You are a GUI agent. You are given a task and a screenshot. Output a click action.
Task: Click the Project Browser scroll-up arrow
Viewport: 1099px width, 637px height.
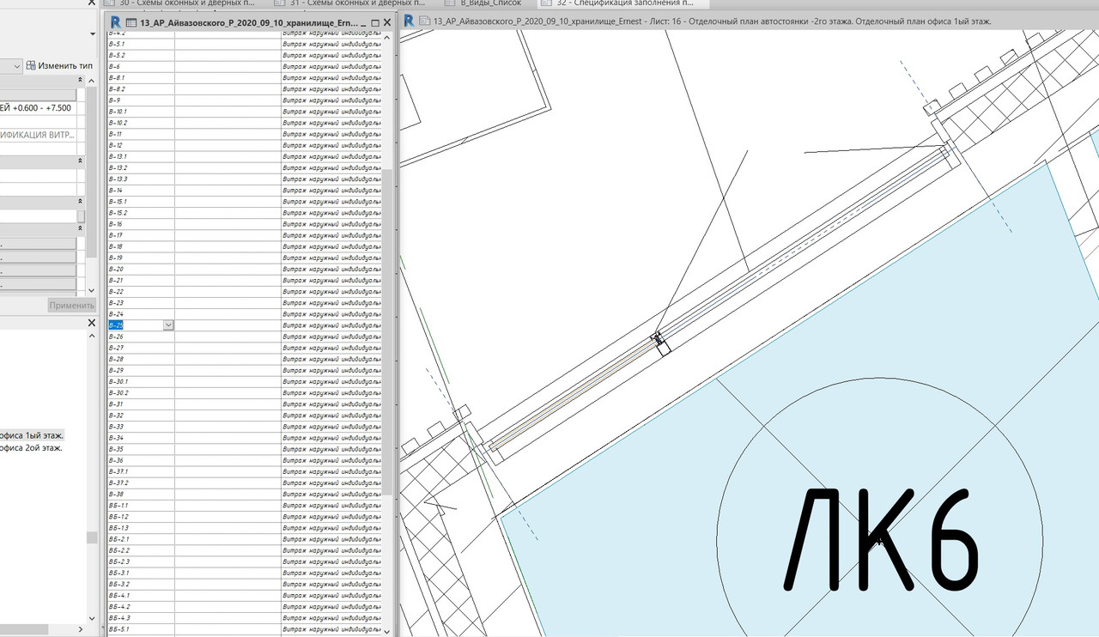[92, 337]
